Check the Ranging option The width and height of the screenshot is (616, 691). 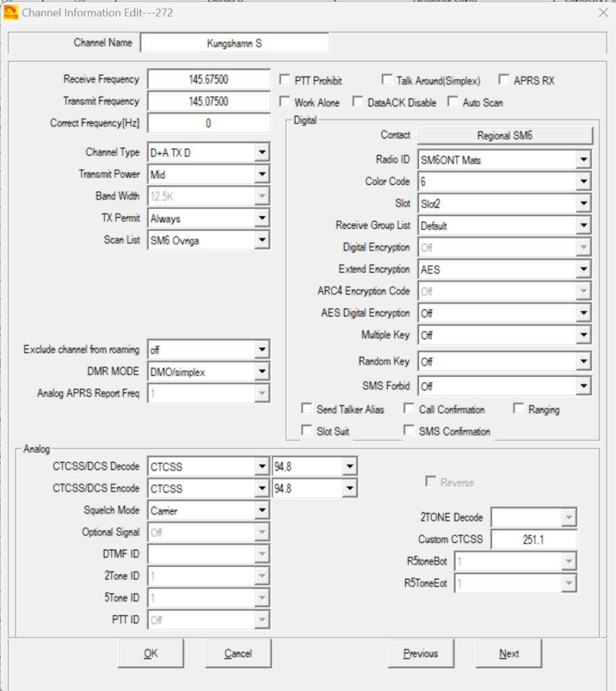[x=519, y=409]
